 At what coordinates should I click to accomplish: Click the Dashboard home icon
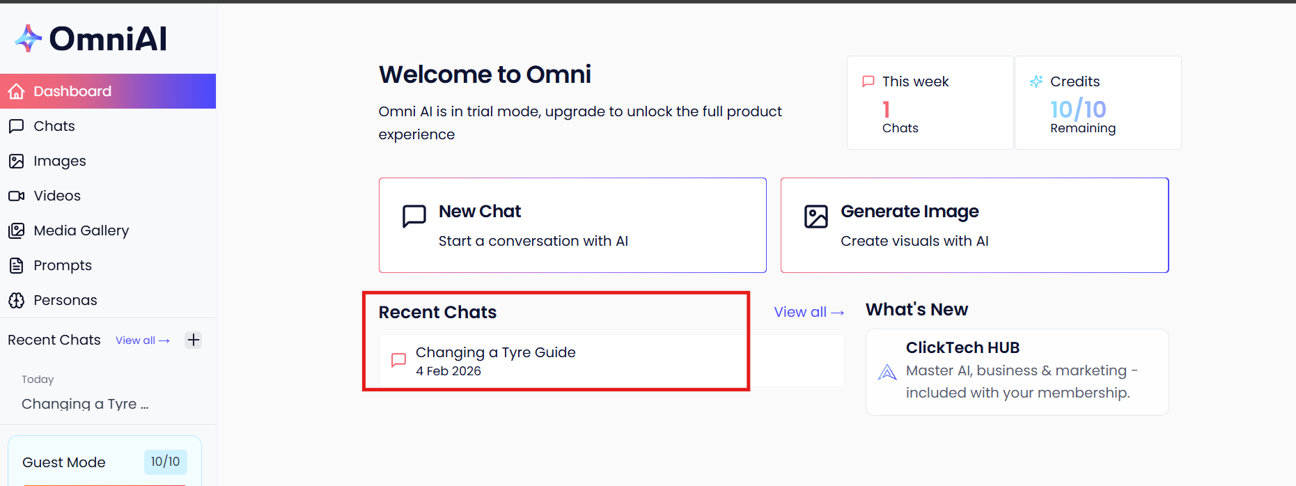pyautogui.click(x=17, y=91)
